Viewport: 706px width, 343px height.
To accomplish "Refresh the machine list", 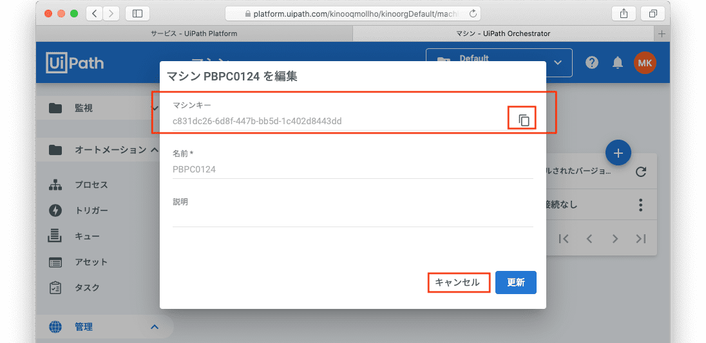I will 641,171.
